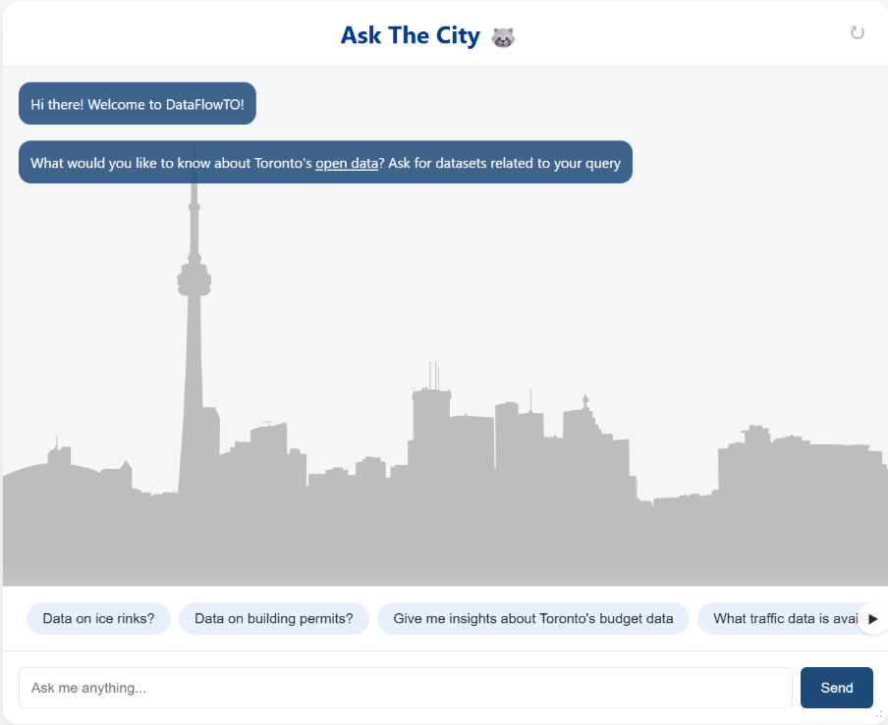This screenshot has height=725, width=888.
Task: Click the Send button
Action: (837, 688)
